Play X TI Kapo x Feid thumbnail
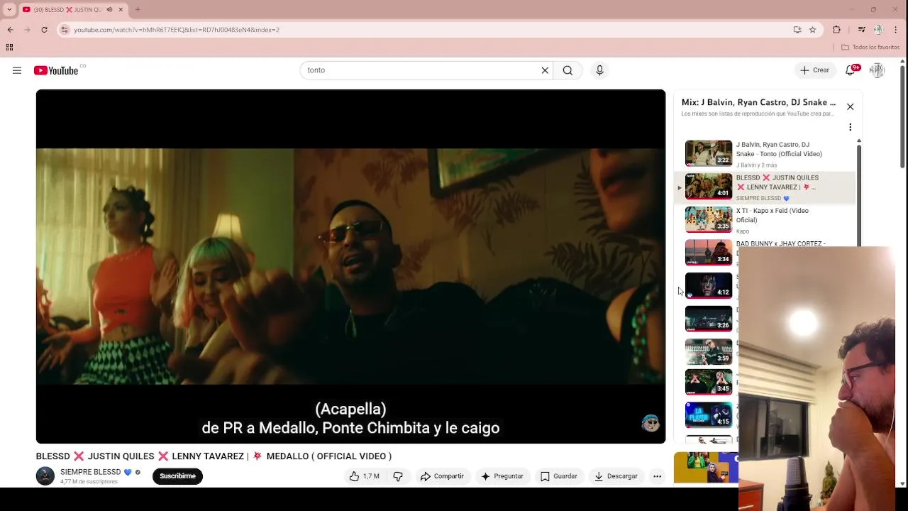This screenshot has width=908, height=511. click(709, 219)
